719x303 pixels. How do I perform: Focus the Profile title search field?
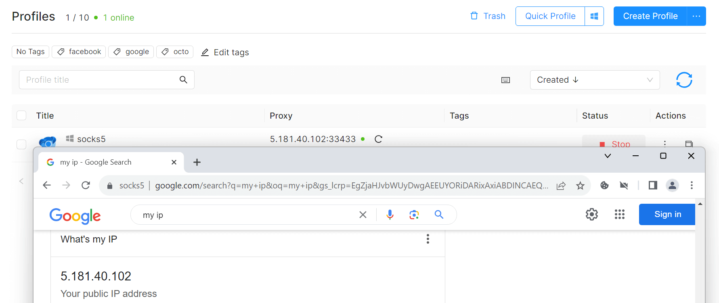[107, 80]
